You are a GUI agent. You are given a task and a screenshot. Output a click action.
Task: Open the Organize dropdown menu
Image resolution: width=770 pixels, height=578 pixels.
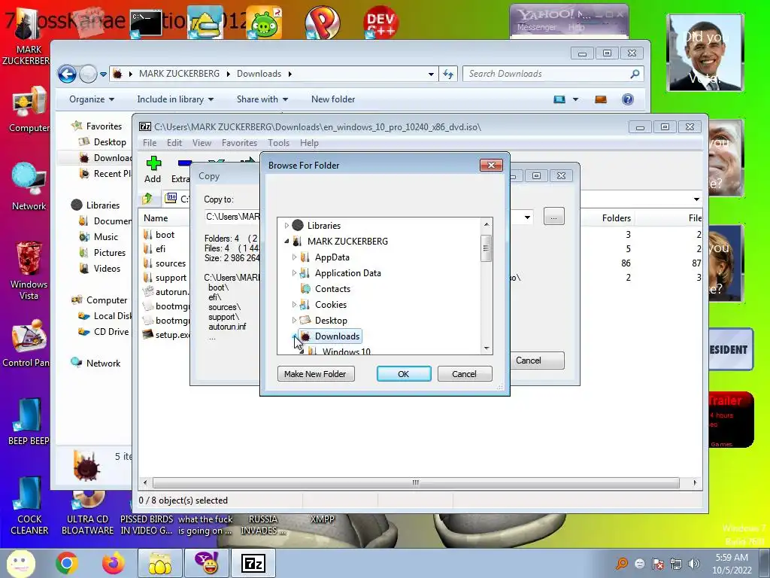click(92, 99)
